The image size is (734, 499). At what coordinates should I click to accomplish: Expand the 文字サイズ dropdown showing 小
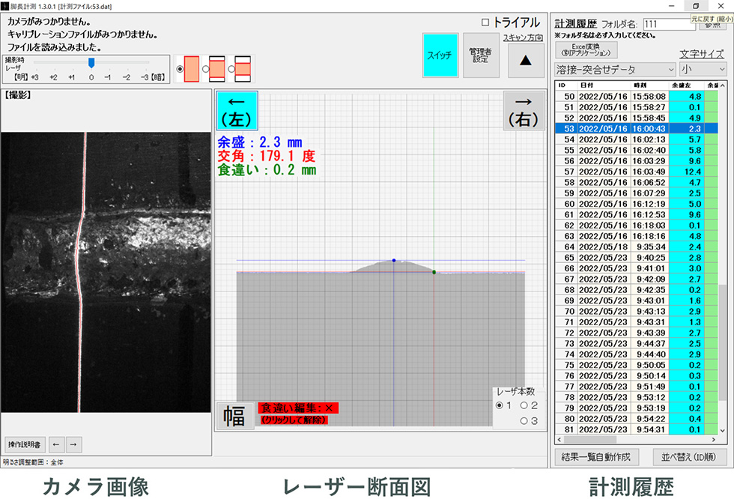tap(703, 69)
